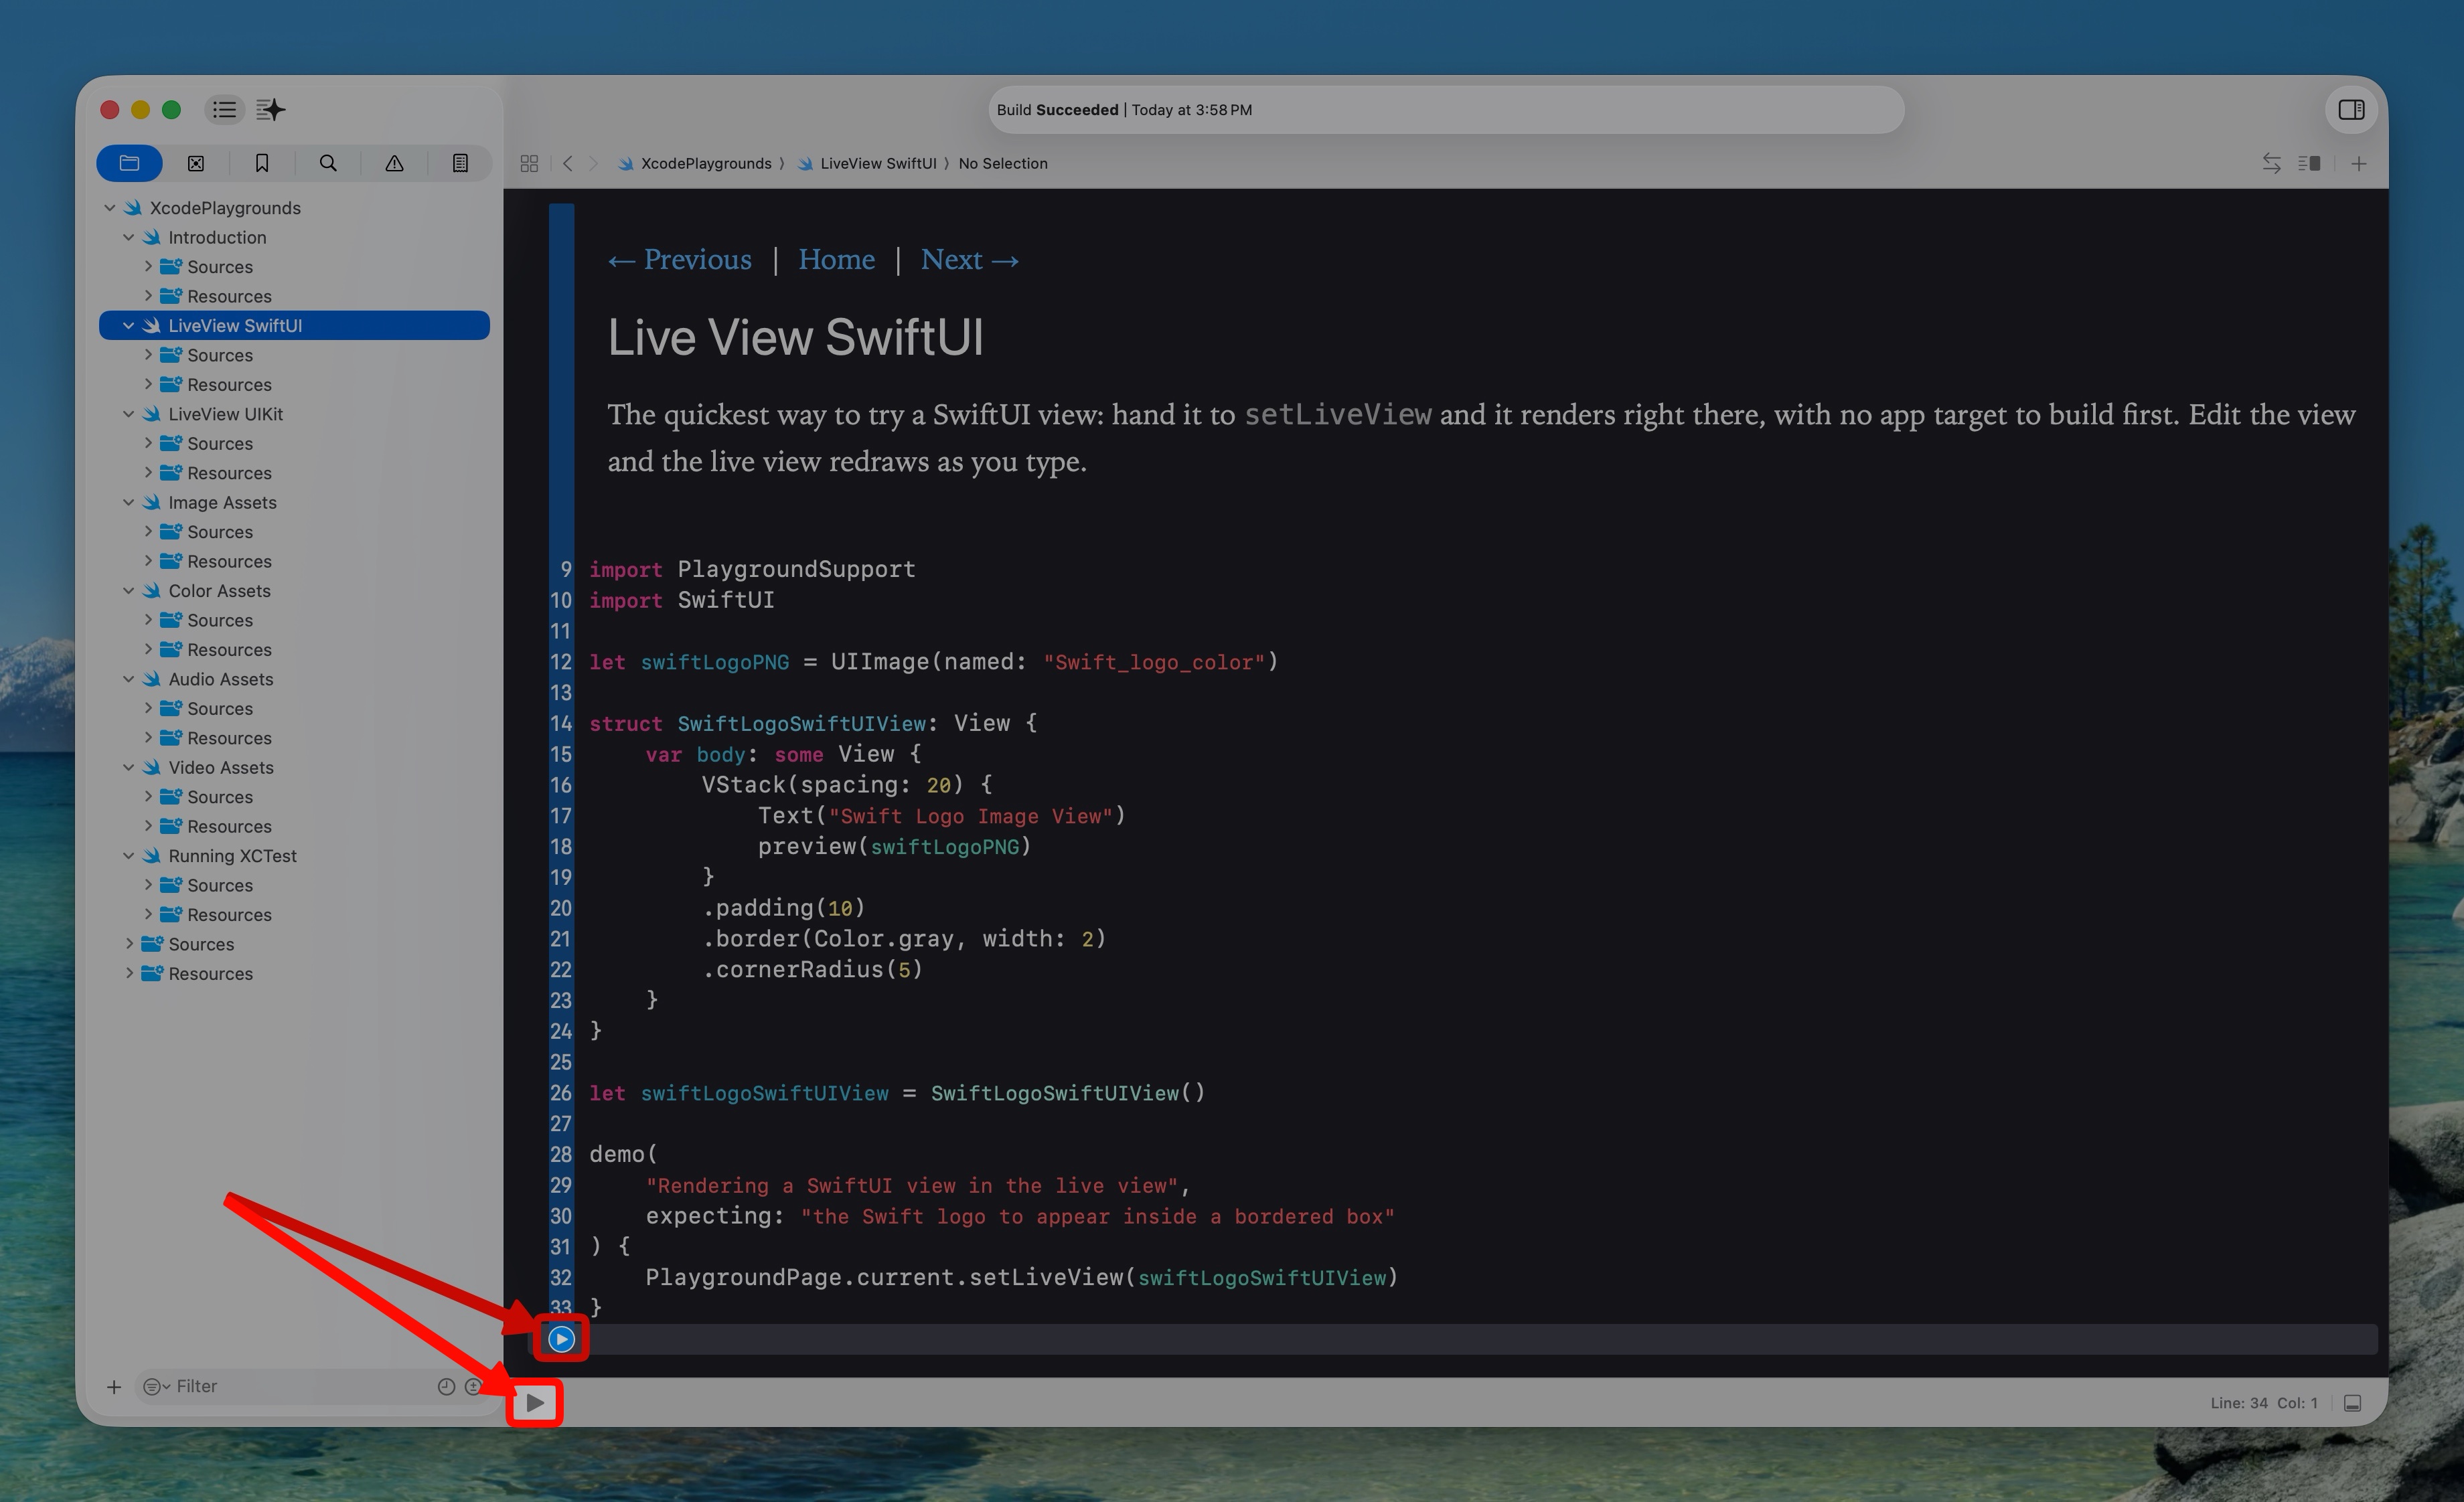Collapse the Color Assets chevron

point(129,590)
